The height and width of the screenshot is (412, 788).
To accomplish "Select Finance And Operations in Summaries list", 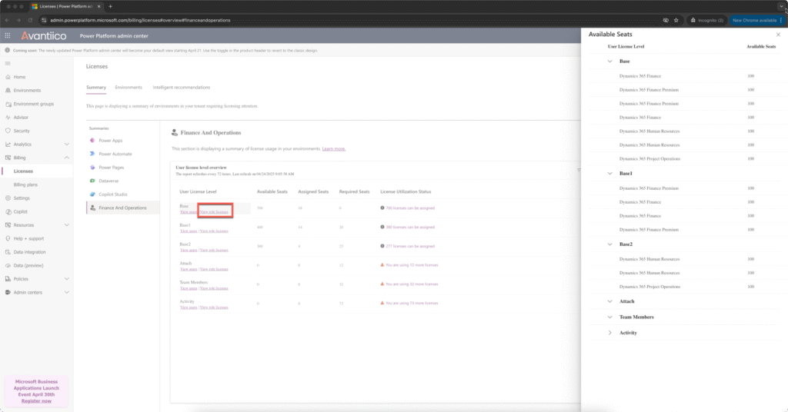I will tap(122, 208).
